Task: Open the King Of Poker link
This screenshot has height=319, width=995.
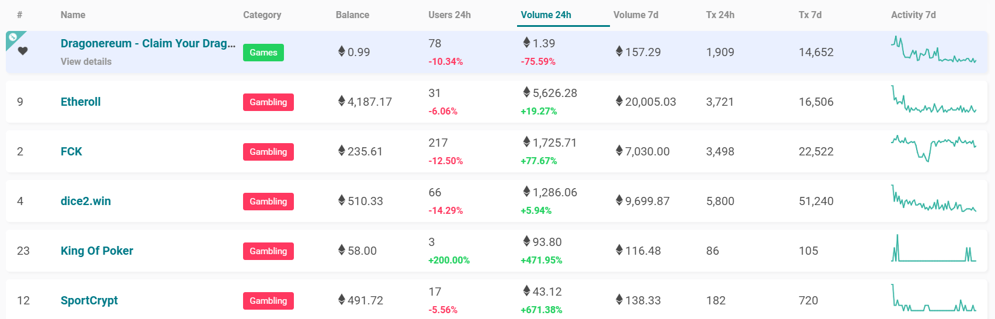Action: (97, 251)
